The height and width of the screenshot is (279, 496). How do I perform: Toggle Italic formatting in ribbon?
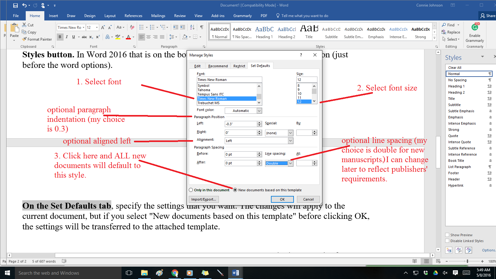tap(67, 37)
